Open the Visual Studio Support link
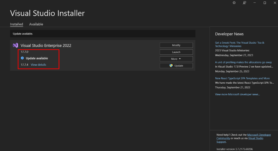Viewport: 278px width, 151px height. (256, 138)
